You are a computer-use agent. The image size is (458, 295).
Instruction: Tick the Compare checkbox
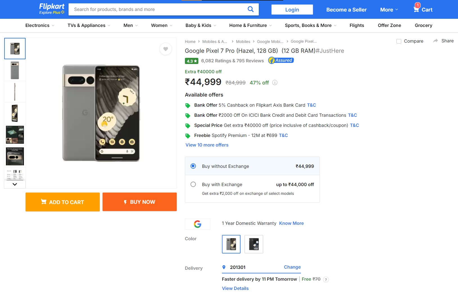click(399, 41)
